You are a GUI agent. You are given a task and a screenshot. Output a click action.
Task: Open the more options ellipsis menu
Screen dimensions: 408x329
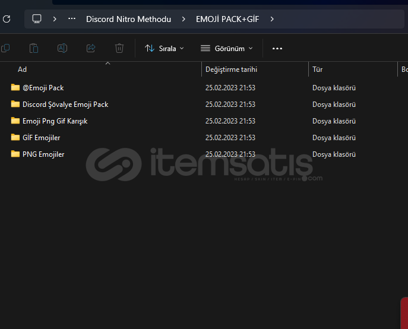click(x=277, y=49)
